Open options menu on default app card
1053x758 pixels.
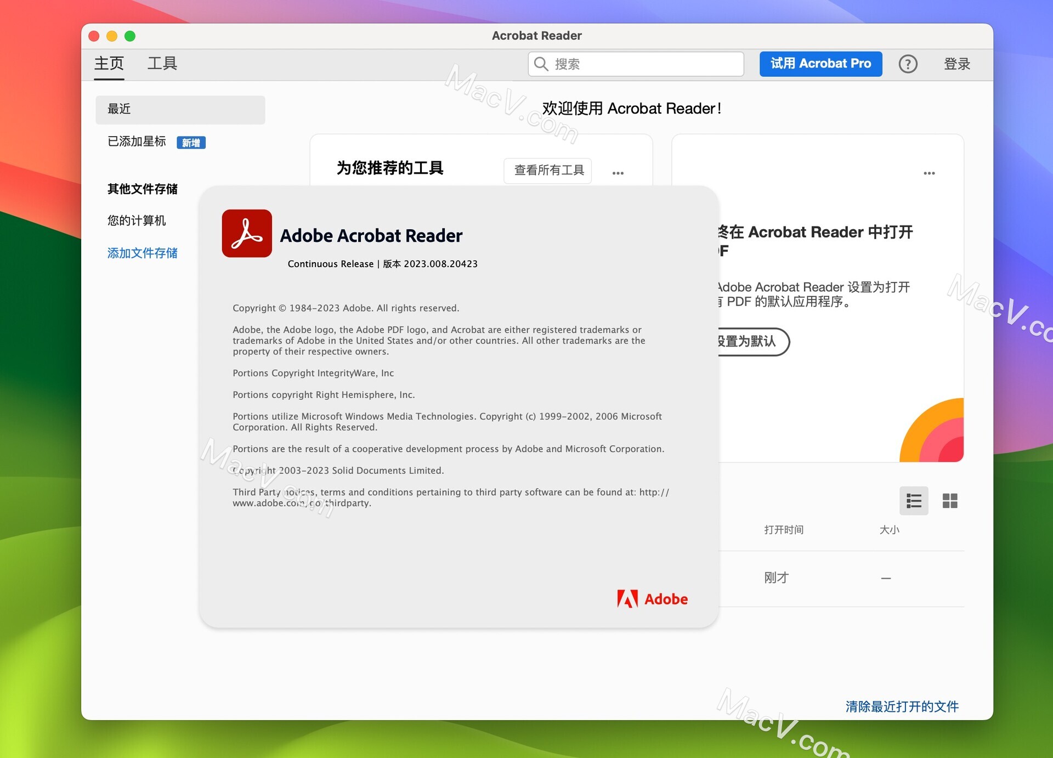coord(929,173)
